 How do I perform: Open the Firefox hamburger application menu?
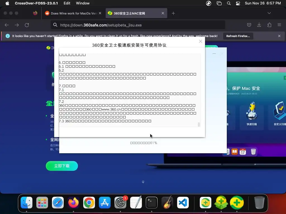279,25
